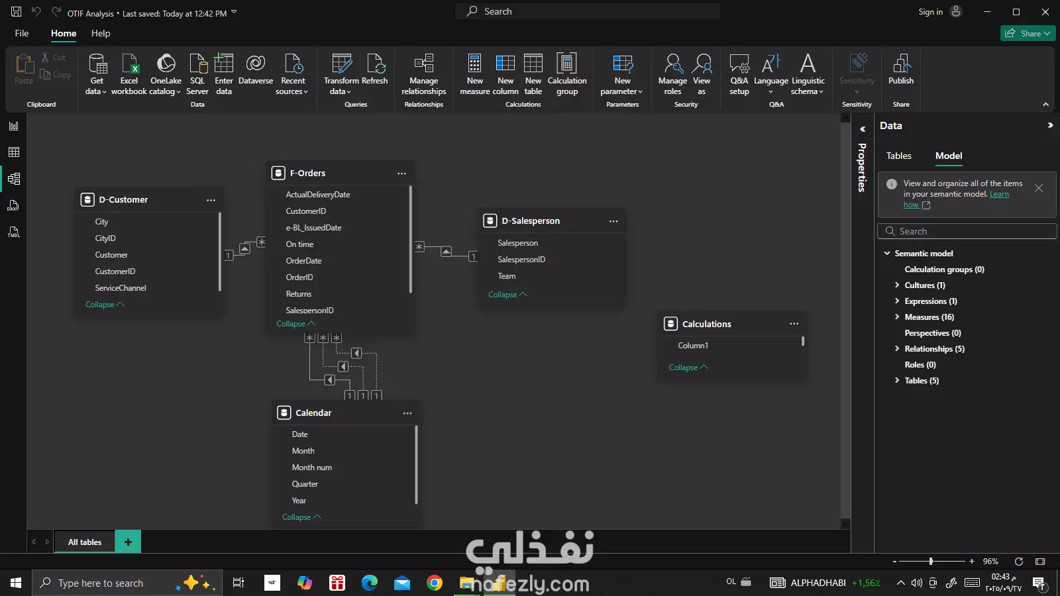
Task: Expand the Tables (5) node
Action: click(897, 381)
